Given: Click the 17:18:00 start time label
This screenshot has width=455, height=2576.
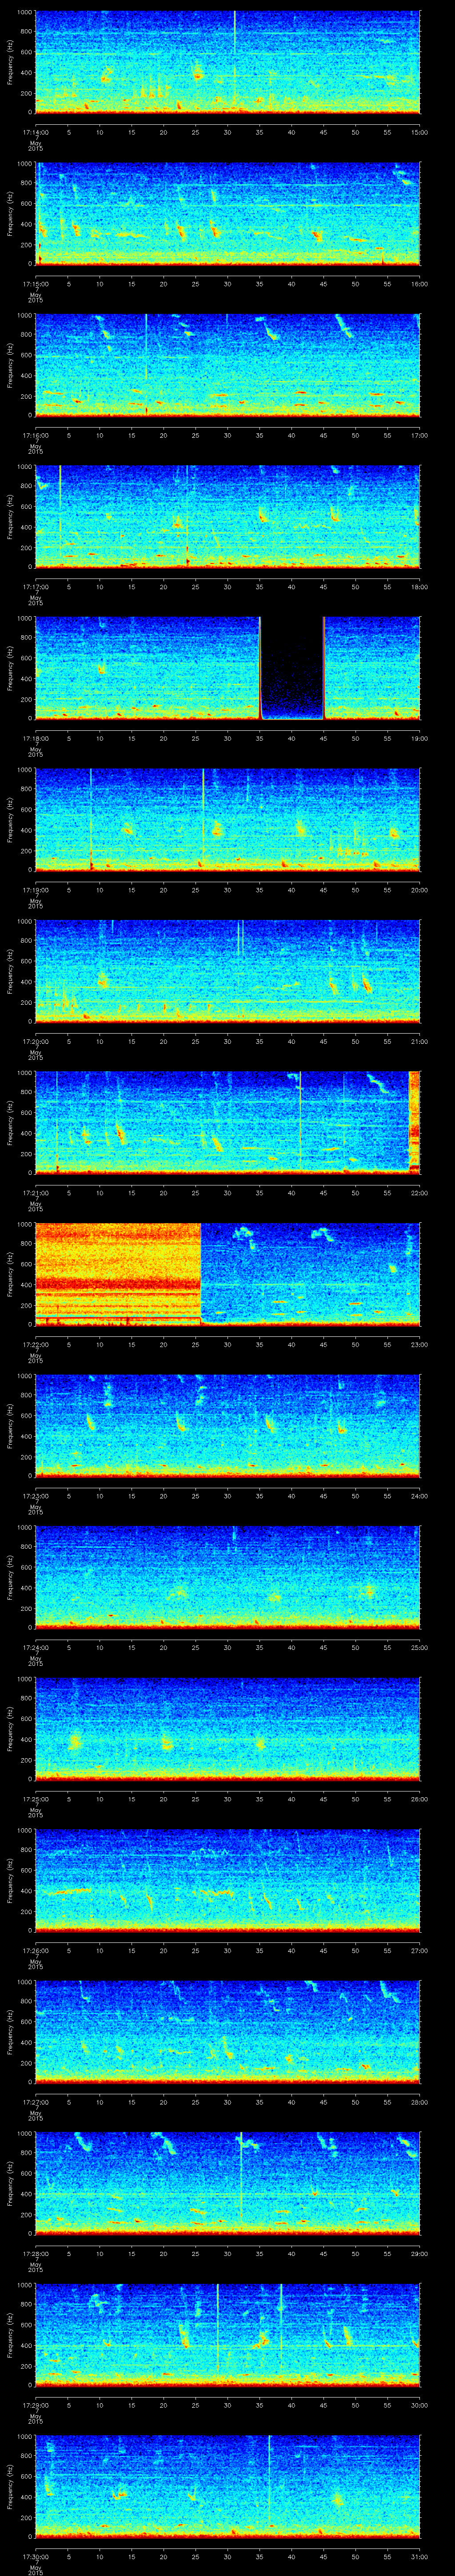Looking at the screenshot, I should (x=35, y=738).
